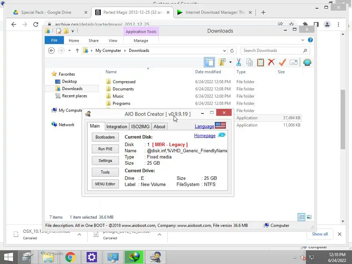Switch to the View ribbon tab

click(x=113, y=41)
